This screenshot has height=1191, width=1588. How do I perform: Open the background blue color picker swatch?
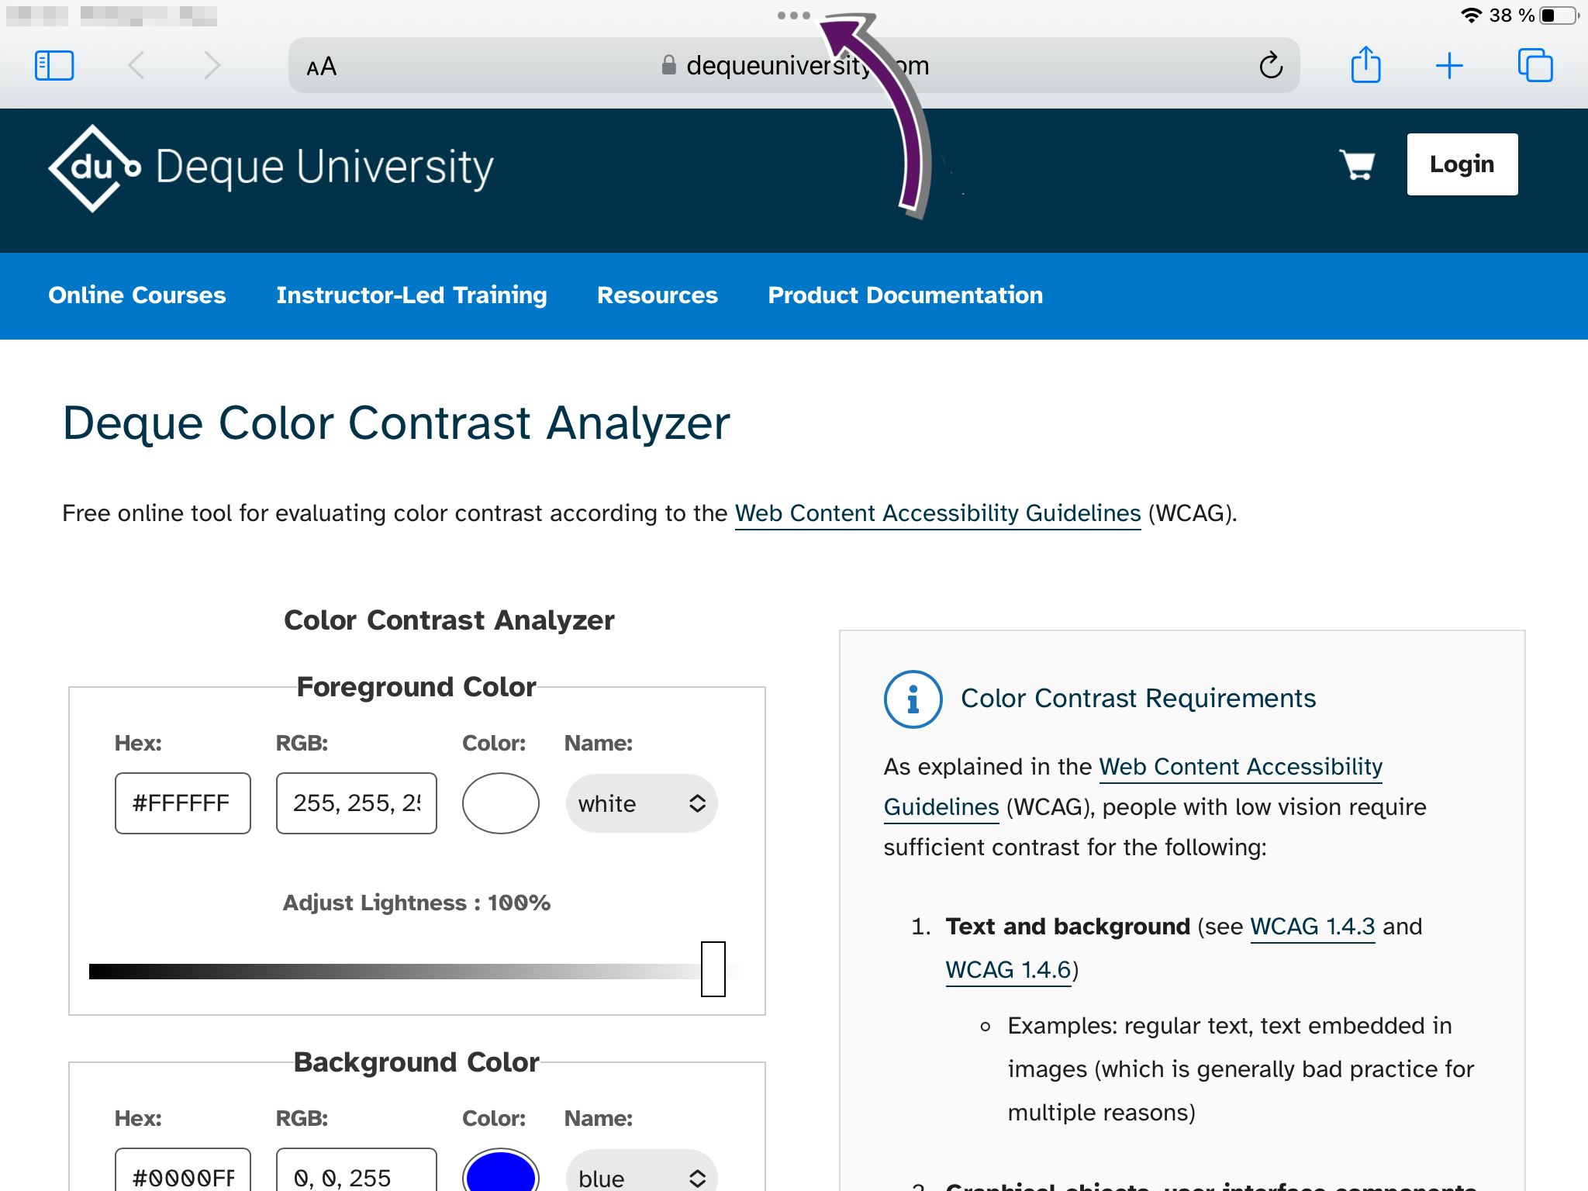[501, 1171]
